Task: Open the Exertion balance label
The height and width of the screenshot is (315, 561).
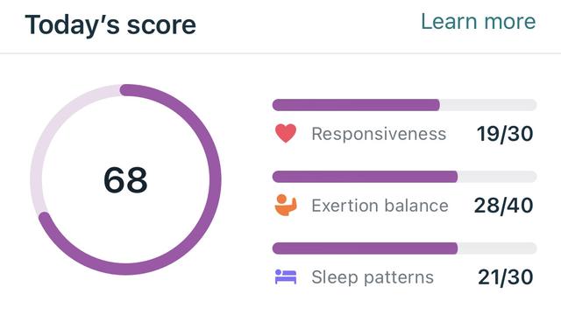Action: tap(380, 206)
